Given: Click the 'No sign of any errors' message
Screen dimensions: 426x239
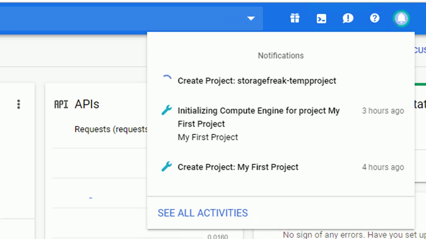Looking at the screenshot, I should click(x=354, y=235).
